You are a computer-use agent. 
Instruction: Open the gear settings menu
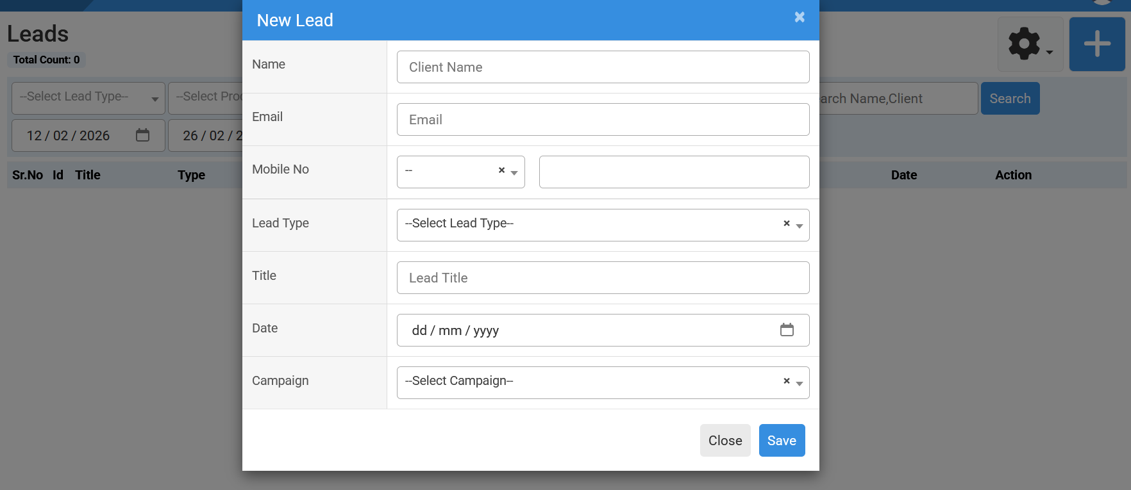1030,44
